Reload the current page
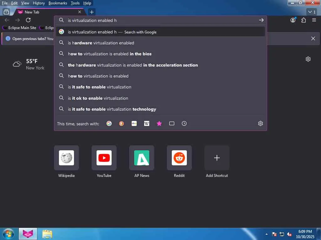 28,20
